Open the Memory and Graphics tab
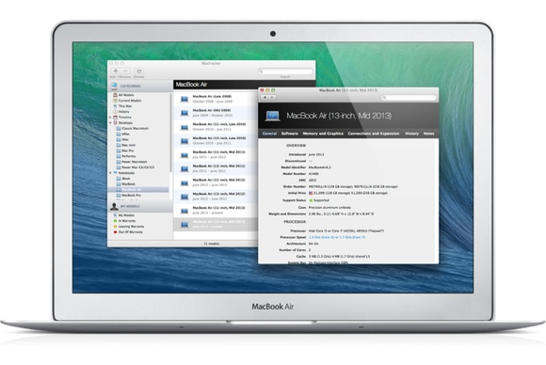The height and width of the screenshot is (365, 546). [323, 134]
